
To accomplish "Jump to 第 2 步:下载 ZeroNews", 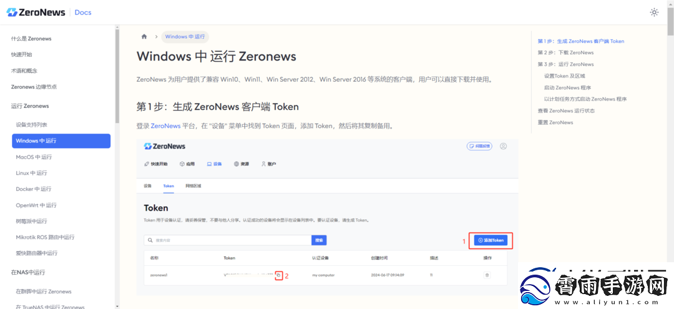I will (x=565, y=53).
